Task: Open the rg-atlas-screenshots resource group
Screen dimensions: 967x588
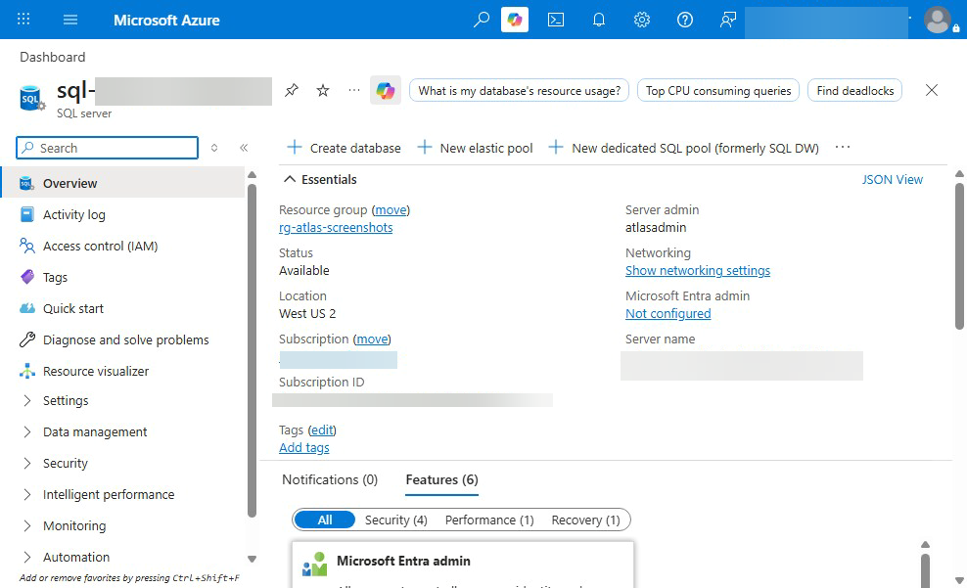Action: (x=336, y=227)
